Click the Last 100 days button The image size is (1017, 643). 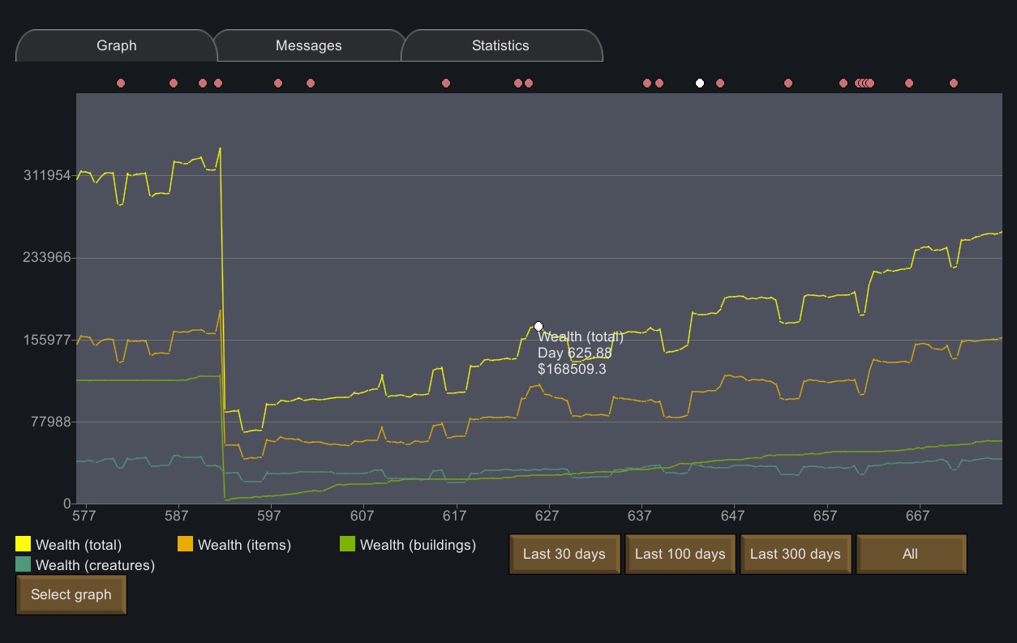click(680, 554)
